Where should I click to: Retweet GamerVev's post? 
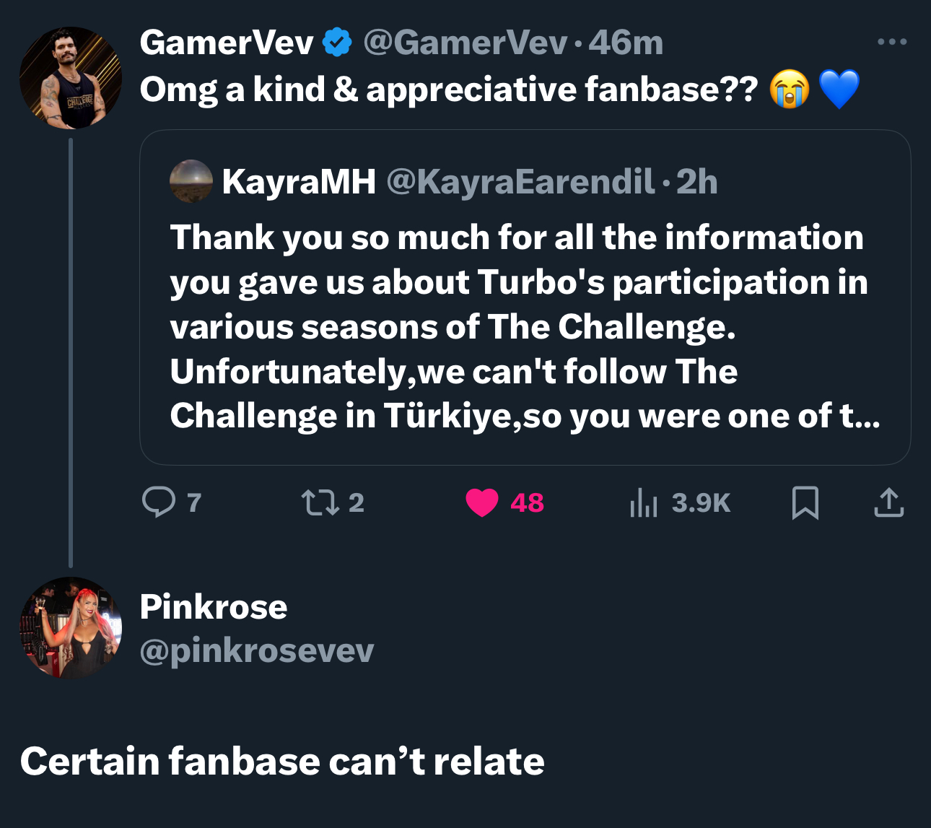pyautogui.click(x=320, y=502)
